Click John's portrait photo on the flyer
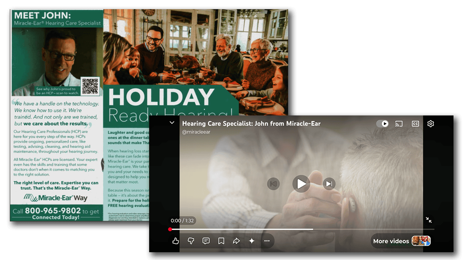Image resolution: width=463 pixels, height=260 pixels. (x=57, y=62)
